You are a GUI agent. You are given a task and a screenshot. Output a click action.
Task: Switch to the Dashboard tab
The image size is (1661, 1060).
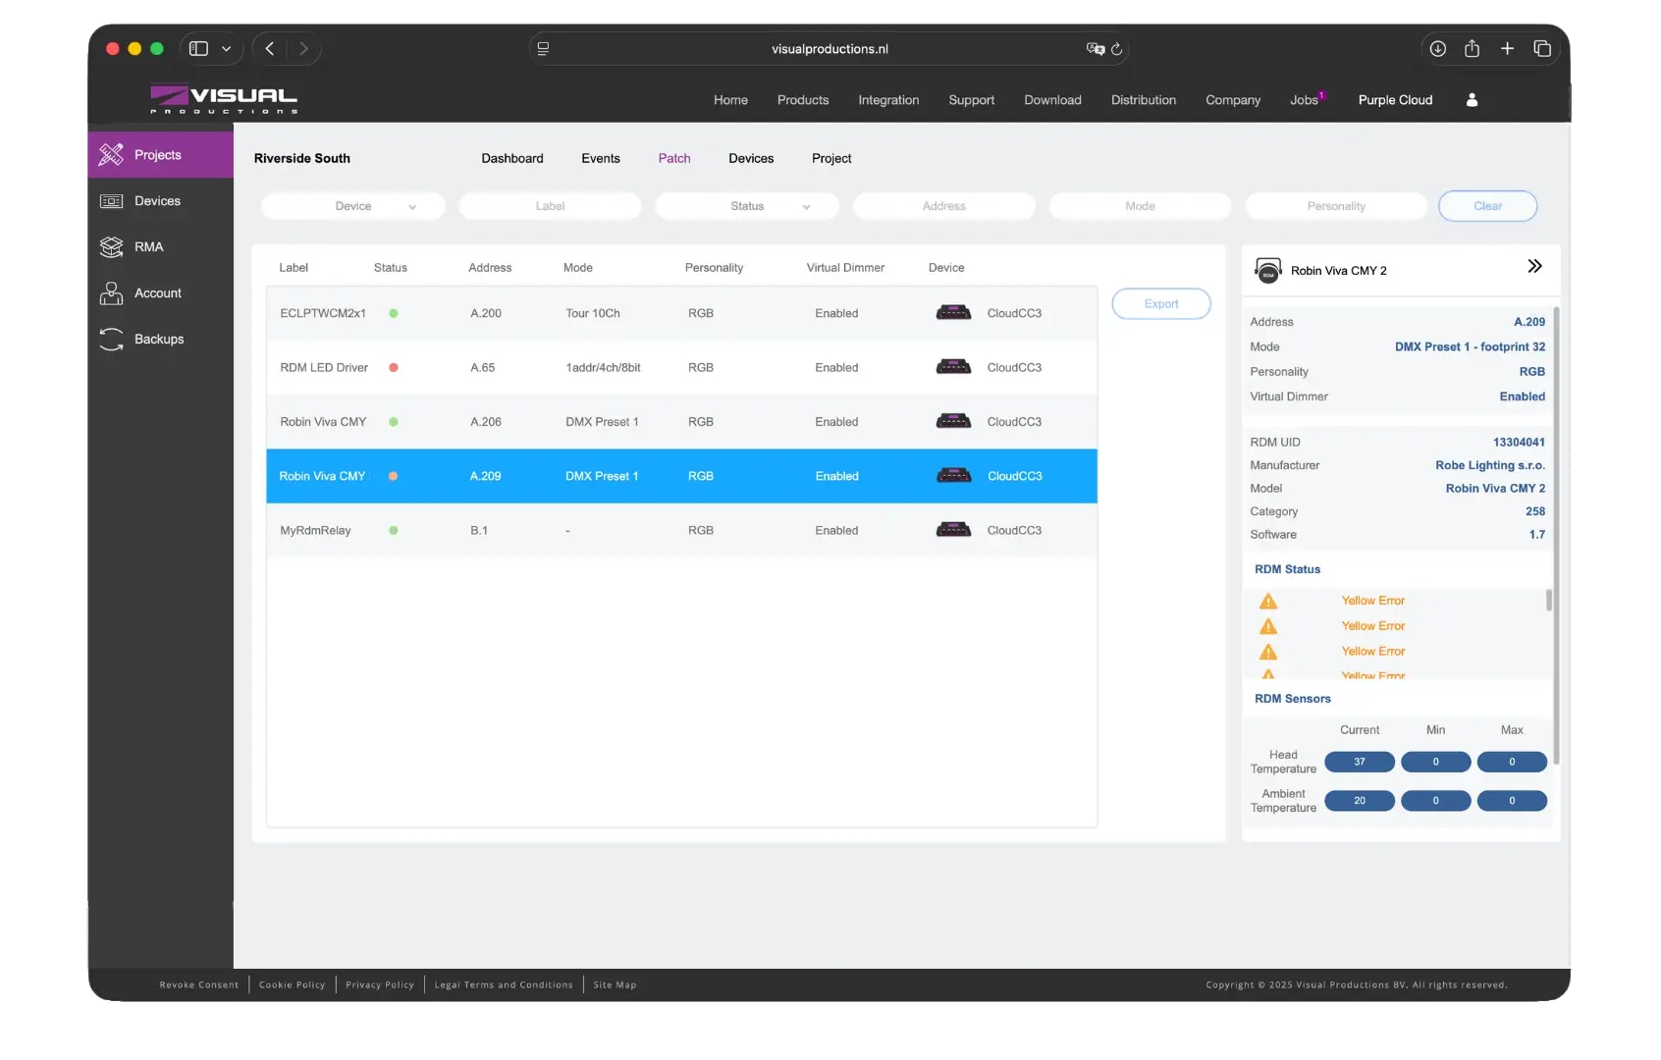point(511,158)
